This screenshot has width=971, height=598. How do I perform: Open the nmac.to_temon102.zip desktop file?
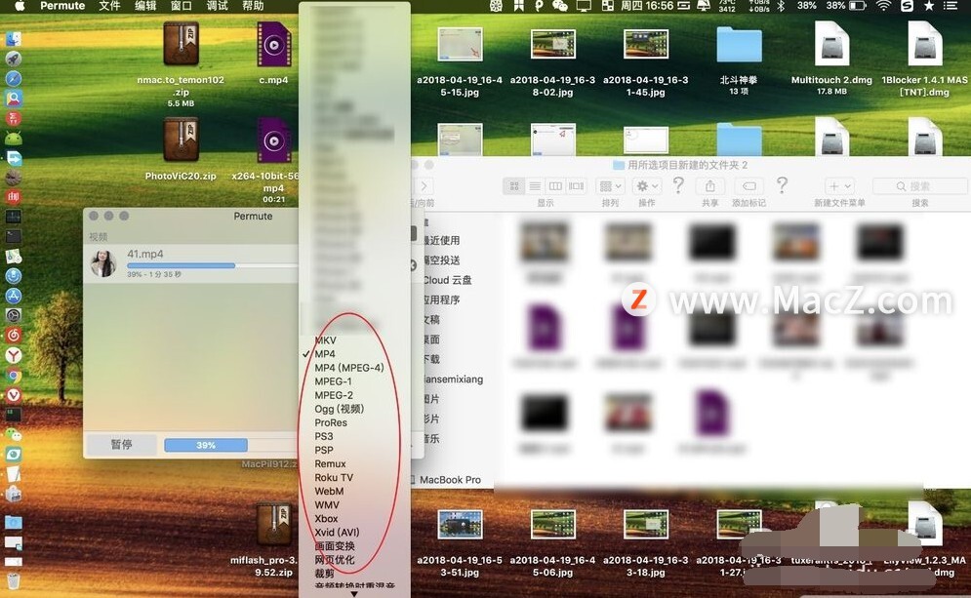181,44
